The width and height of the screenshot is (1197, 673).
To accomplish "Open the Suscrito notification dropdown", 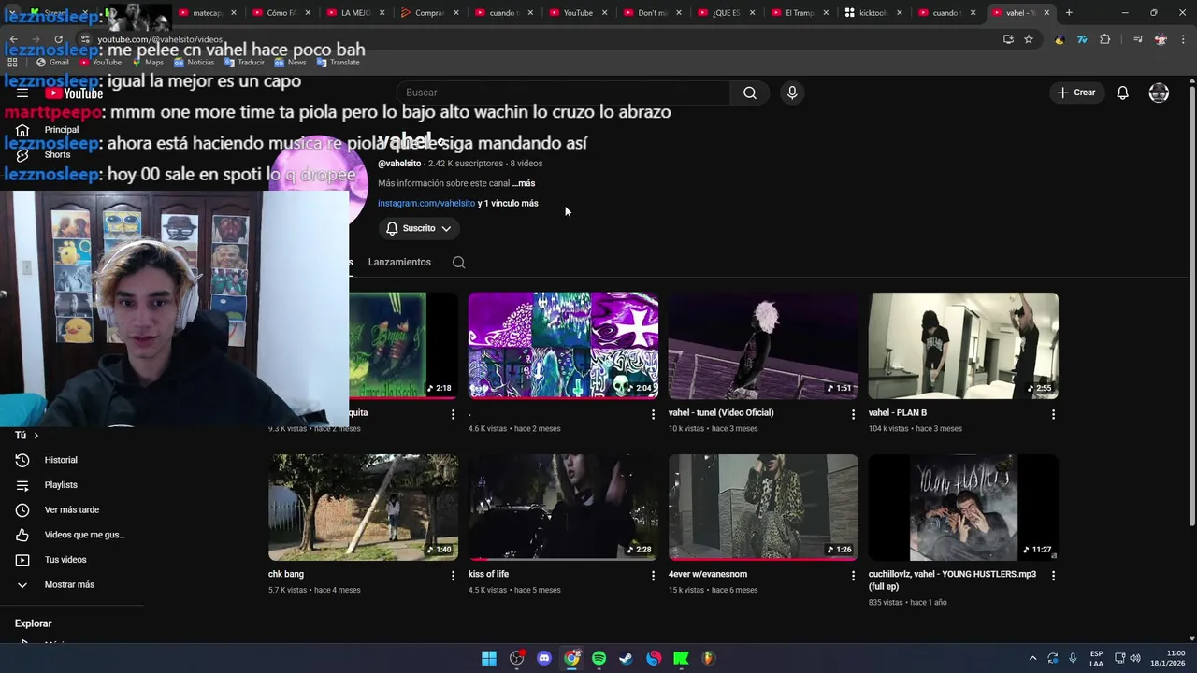I will (418, 228).
